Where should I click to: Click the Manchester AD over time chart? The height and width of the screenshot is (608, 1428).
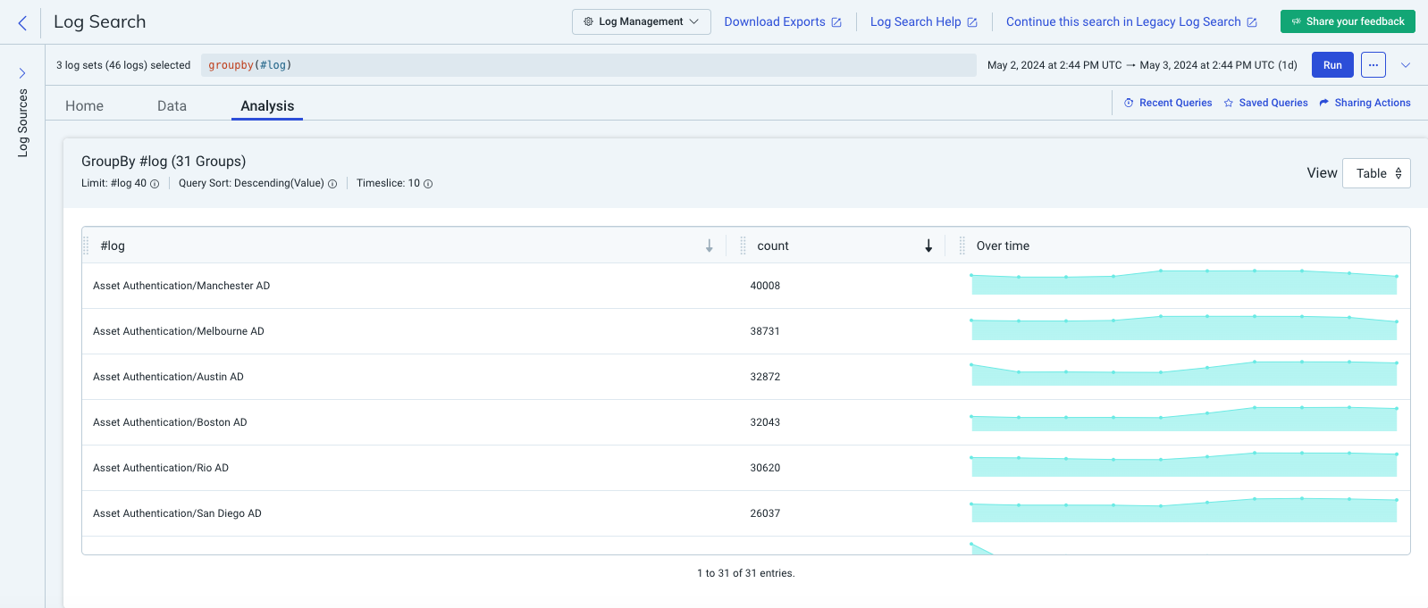(1183, 283)
